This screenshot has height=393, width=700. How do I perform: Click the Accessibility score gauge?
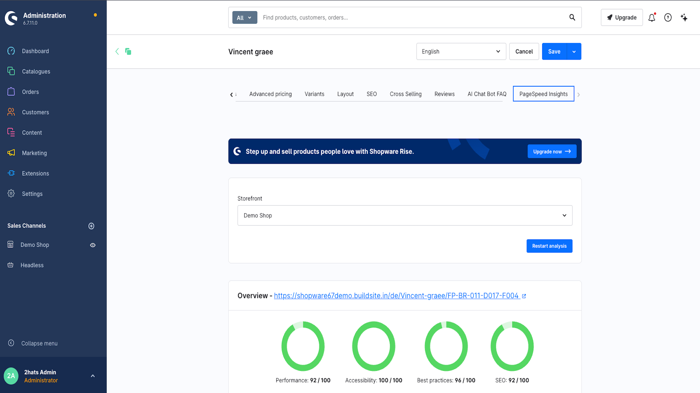point(374,346)
